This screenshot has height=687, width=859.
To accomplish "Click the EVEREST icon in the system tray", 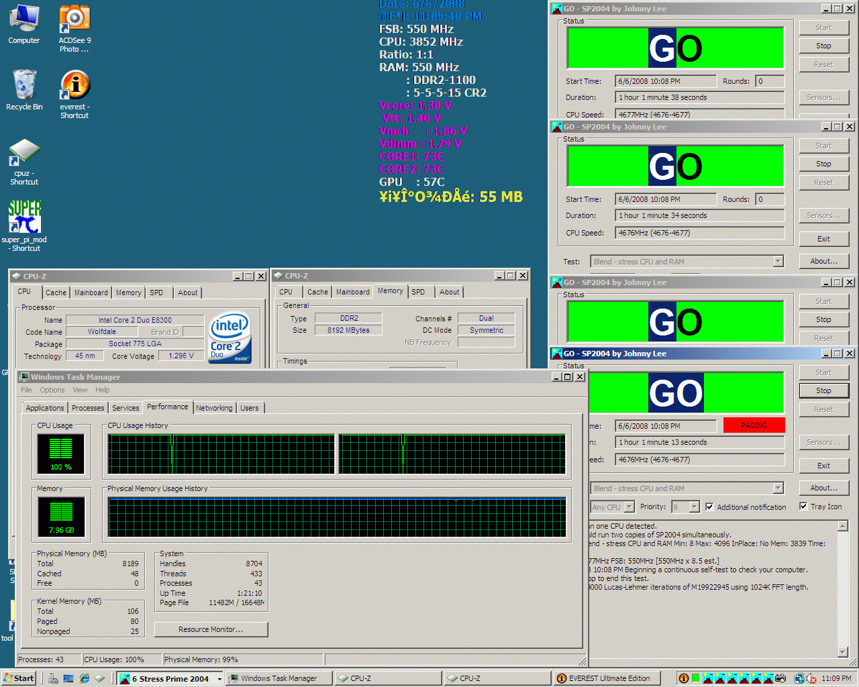I will coord(683,678).
